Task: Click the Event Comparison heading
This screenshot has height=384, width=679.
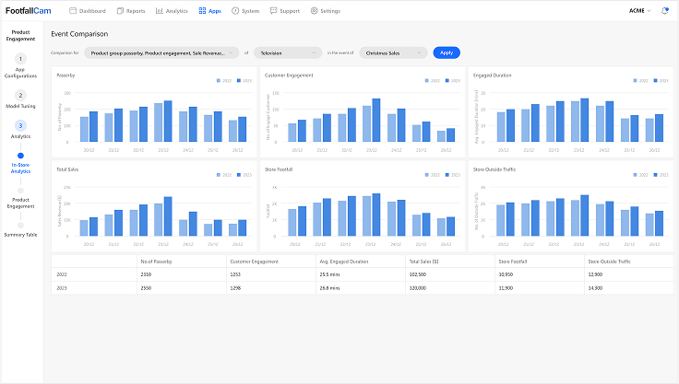Action: (79, 34)
